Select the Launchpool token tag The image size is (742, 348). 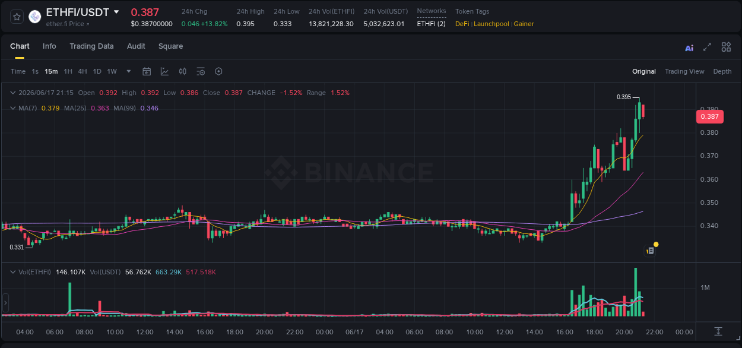492,24
